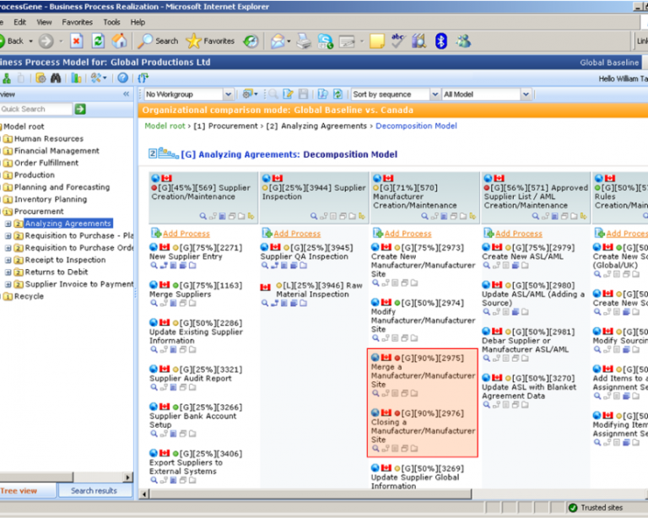Image resolution: width=648 pixels, height=518 pixels.
Task: Switch to the Search results tab
Action: click(x=94, y=490)
